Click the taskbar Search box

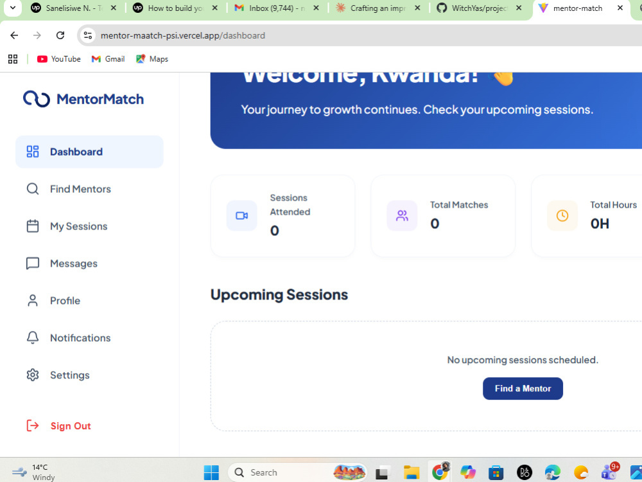(297, 472)
